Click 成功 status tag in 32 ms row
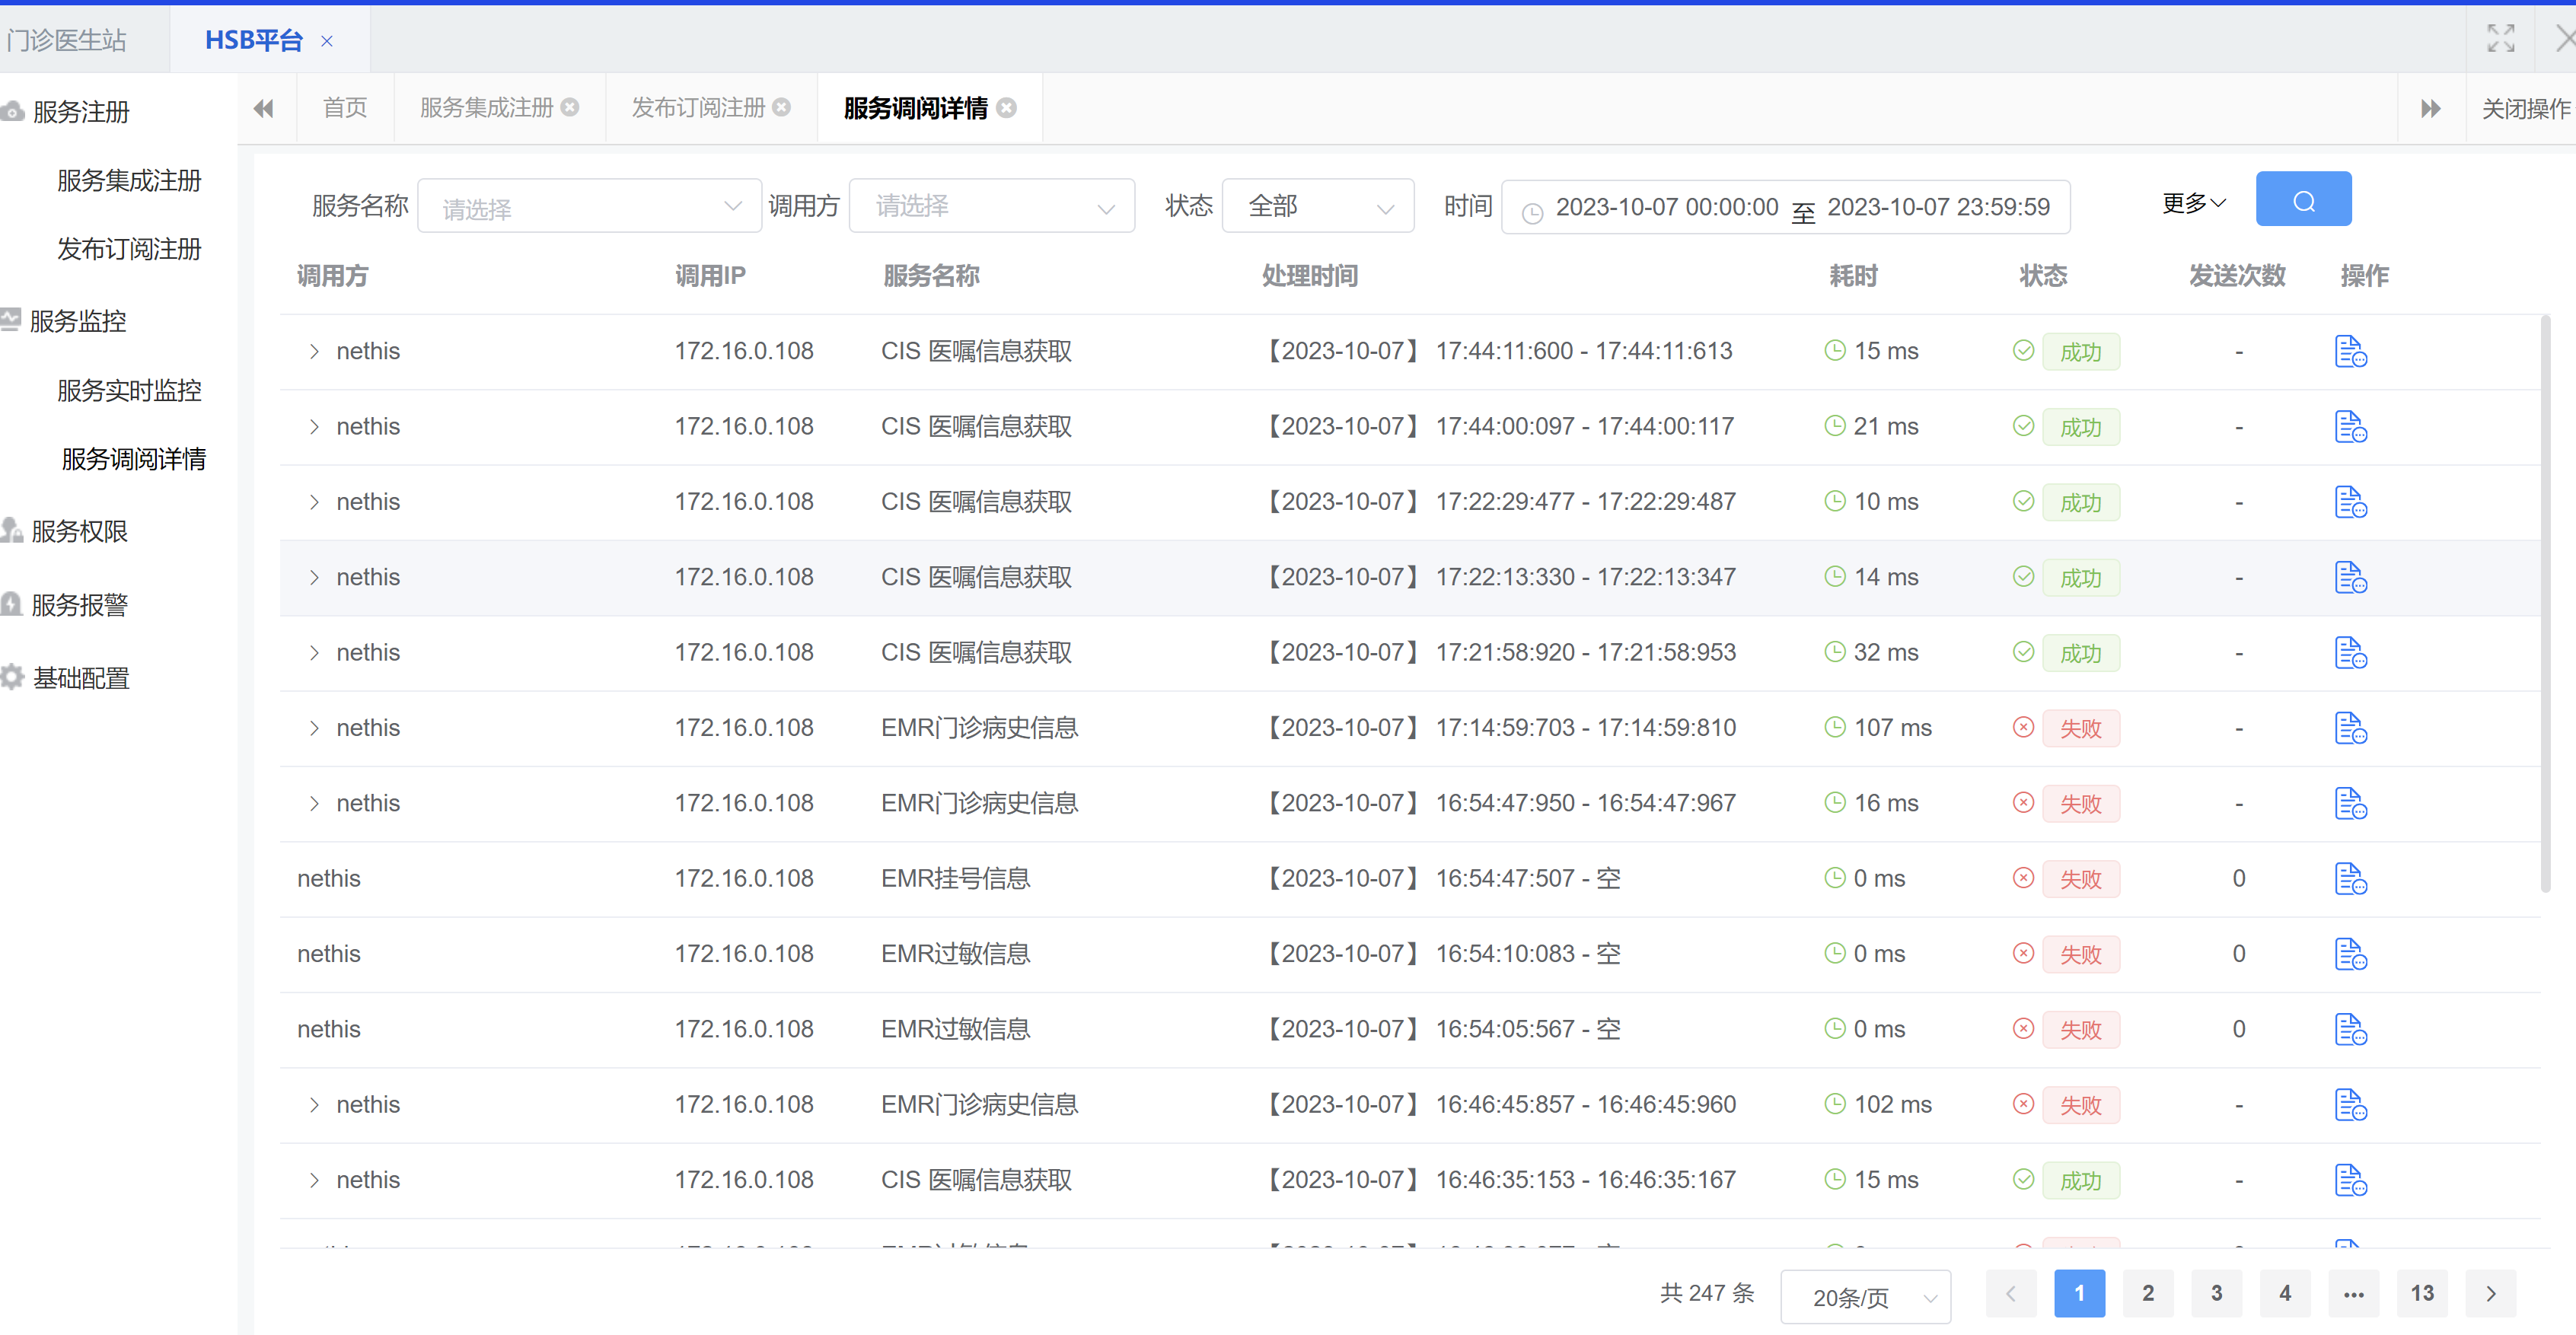This screenshot has width=2576, height=1335. [2080, 654]
